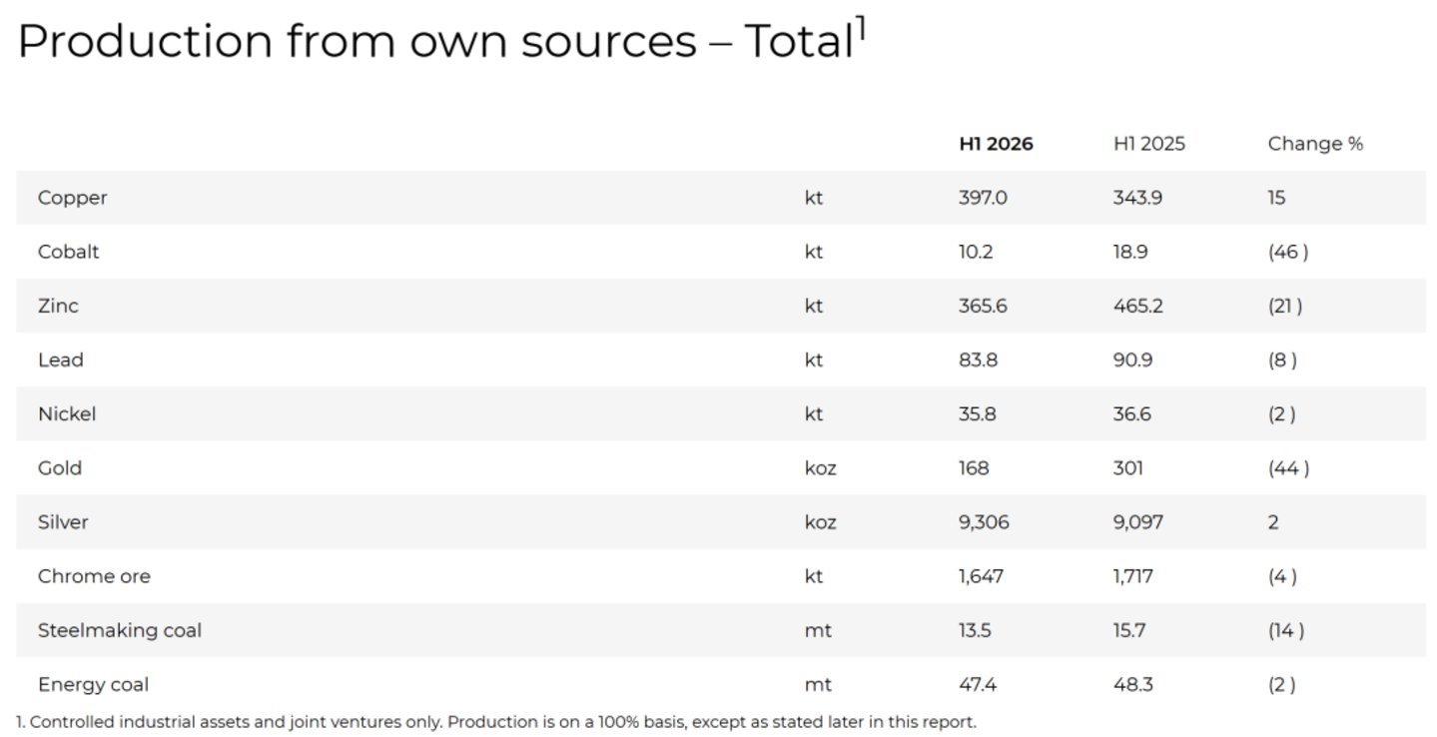Select Steelmaking coal value 13.5

[976, 630]
